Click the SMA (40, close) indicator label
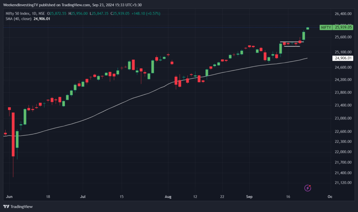This screenshot has width=358, height=212. (x=18, y=19)
